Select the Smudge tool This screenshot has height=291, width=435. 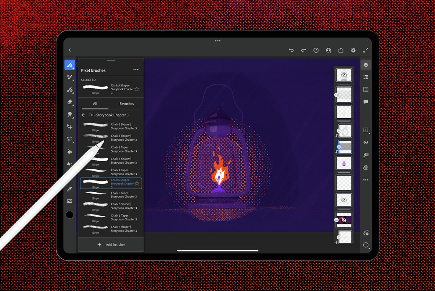point(70,114)
